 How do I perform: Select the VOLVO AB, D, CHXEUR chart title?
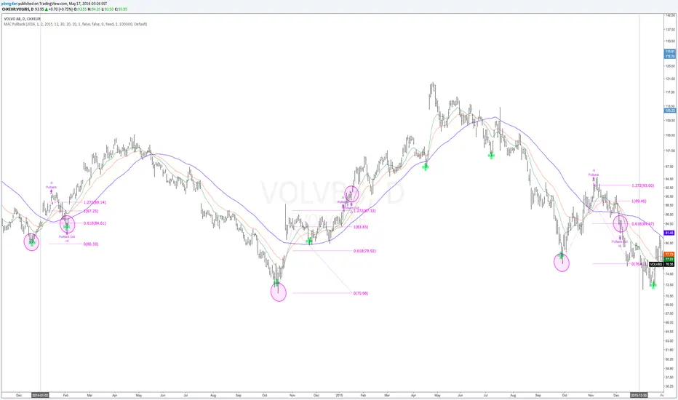click(22, 19)
